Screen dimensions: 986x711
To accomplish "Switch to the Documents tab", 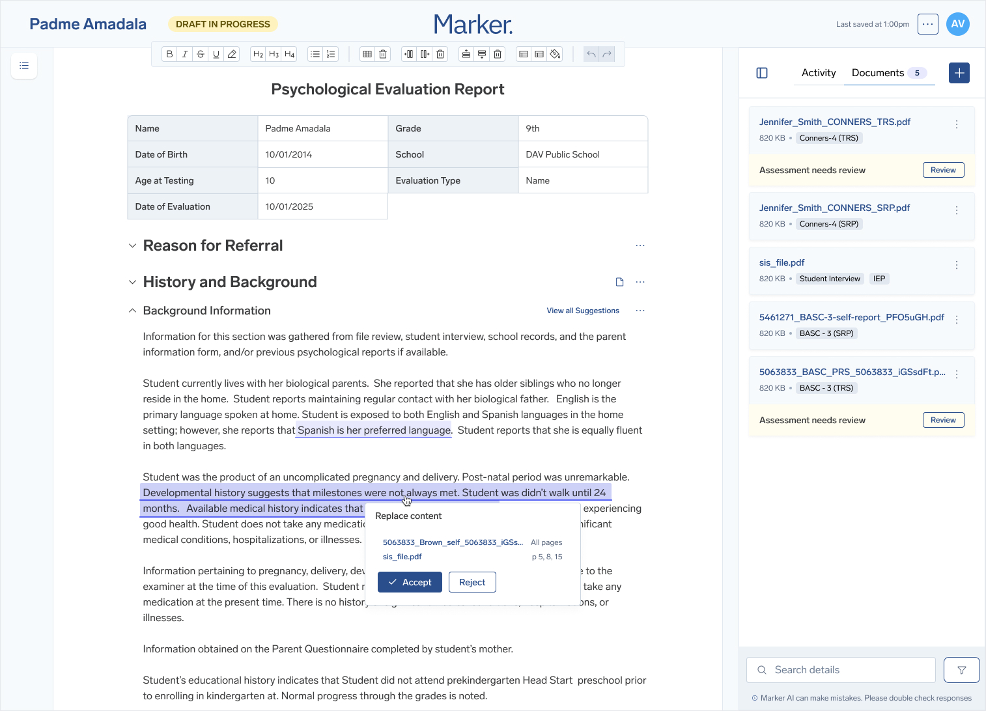I will (x=889, y=73).
